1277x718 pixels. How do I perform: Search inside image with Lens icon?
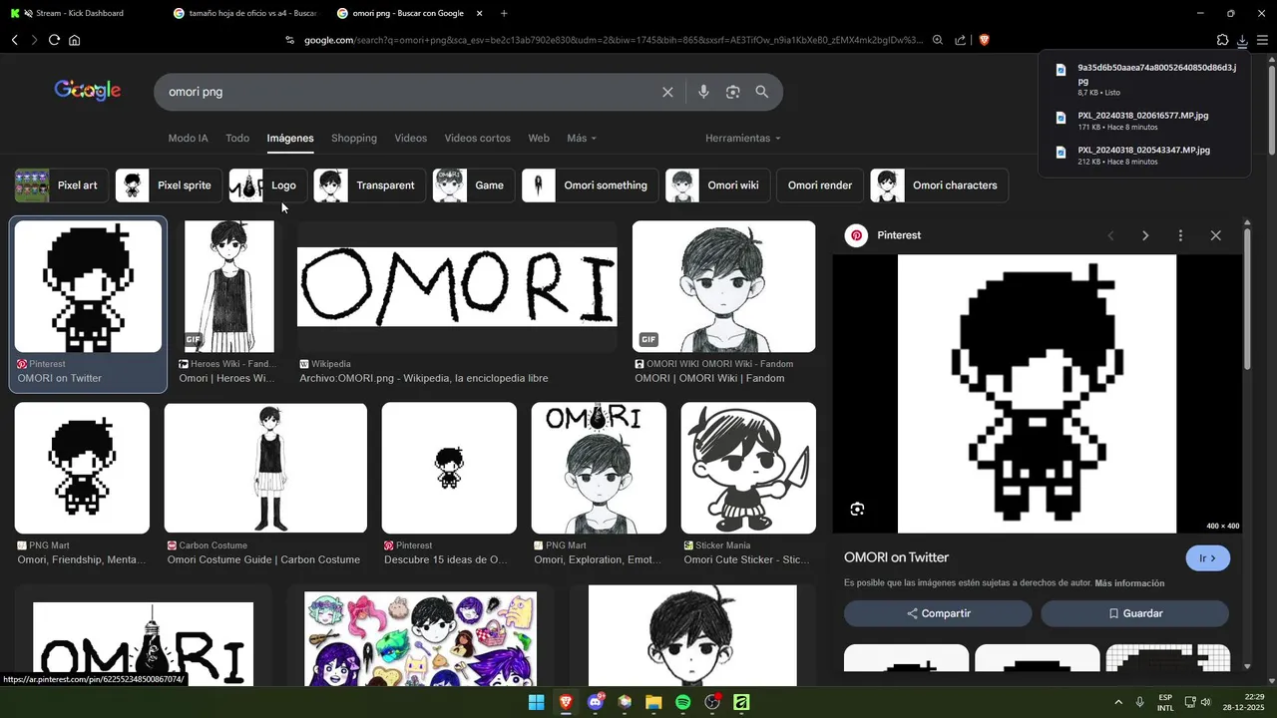click(x=857, y=510)
